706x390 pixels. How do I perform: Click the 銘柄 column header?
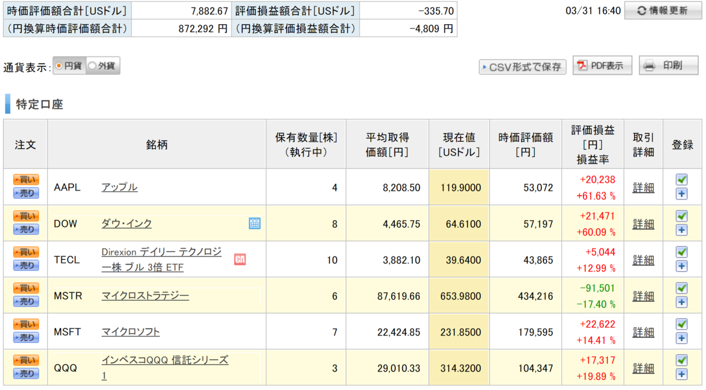coord(156,144)
